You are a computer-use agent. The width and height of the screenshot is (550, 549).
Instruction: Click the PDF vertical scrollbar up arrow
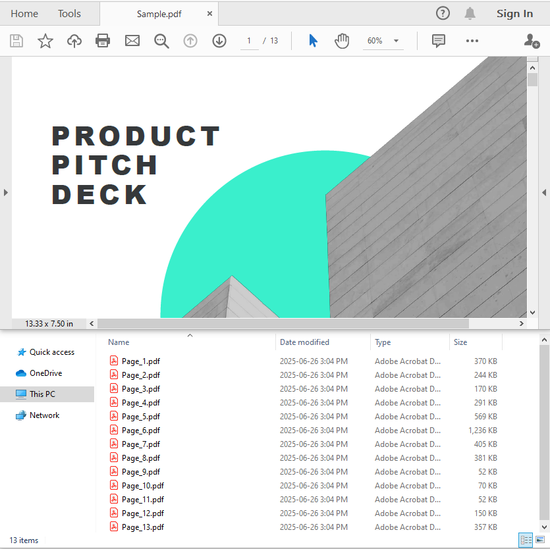point(532,68)
